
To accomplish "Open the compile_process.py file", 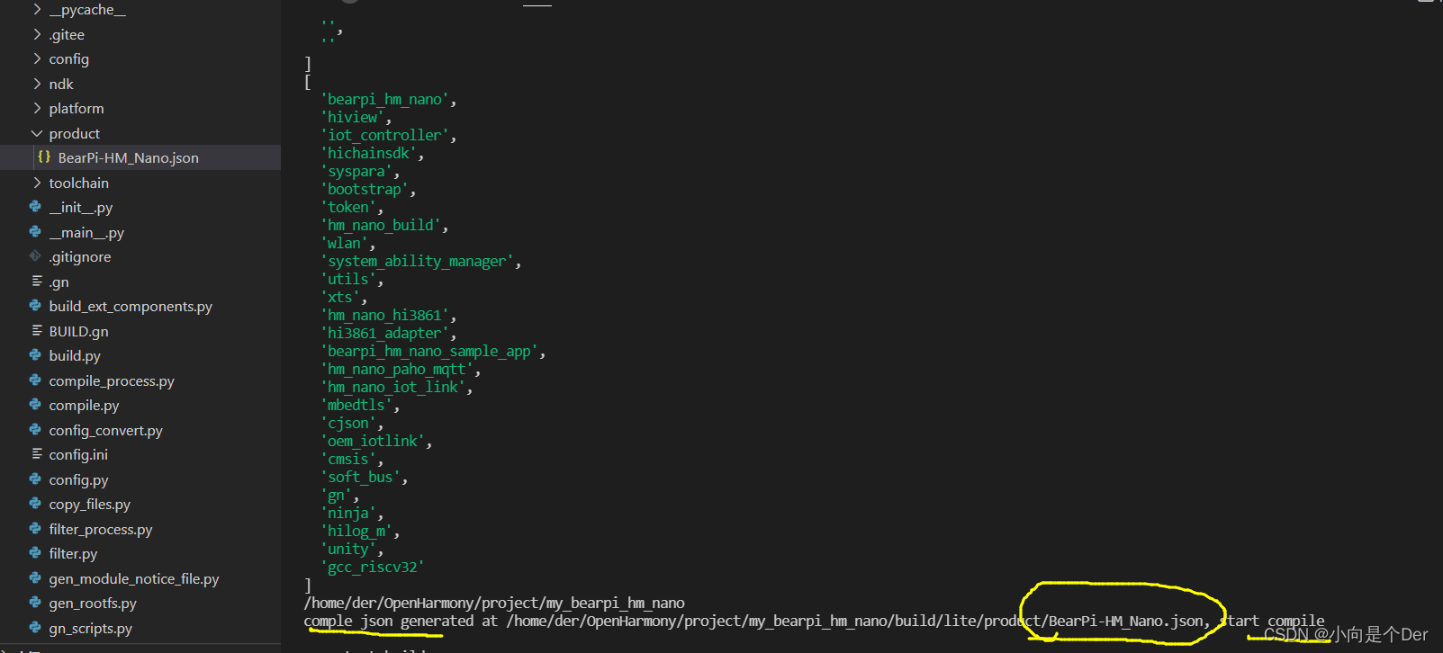I will (x=112, y=381).
